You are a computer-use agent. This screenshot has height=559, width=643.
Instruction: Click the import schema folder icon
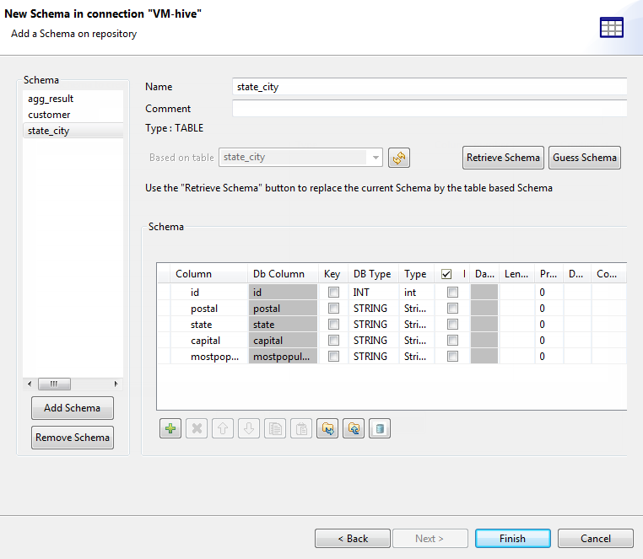pos(327,428)
